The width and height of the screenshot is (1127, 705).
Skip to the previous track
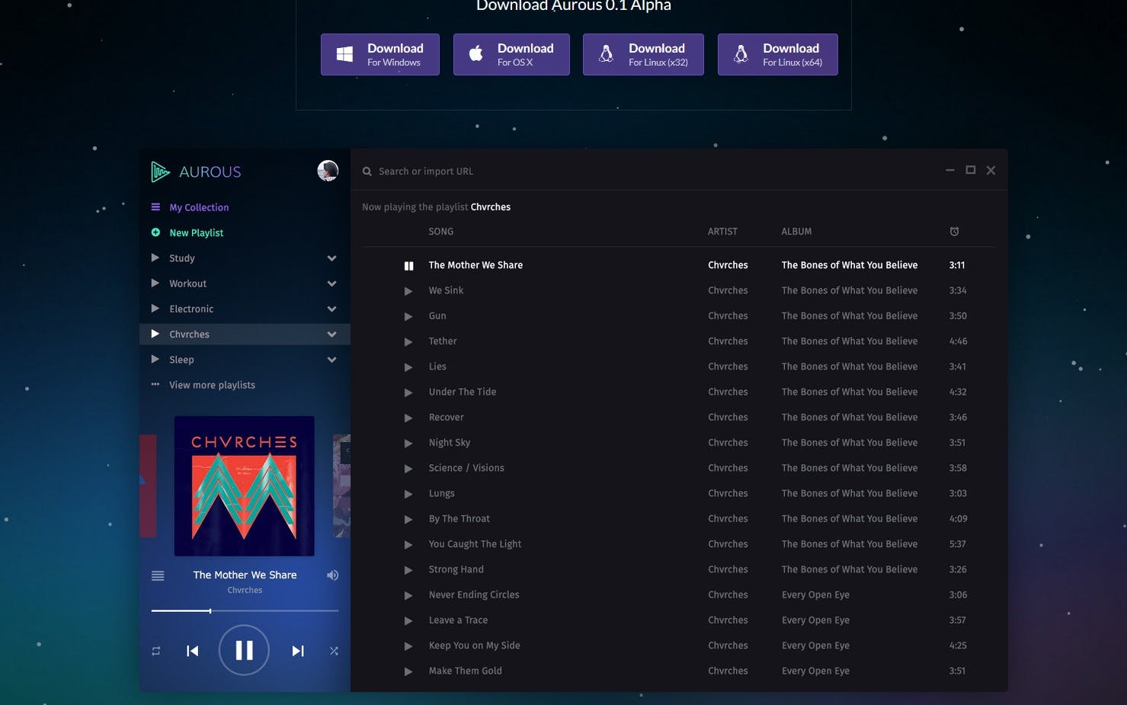tap(193, 651)
